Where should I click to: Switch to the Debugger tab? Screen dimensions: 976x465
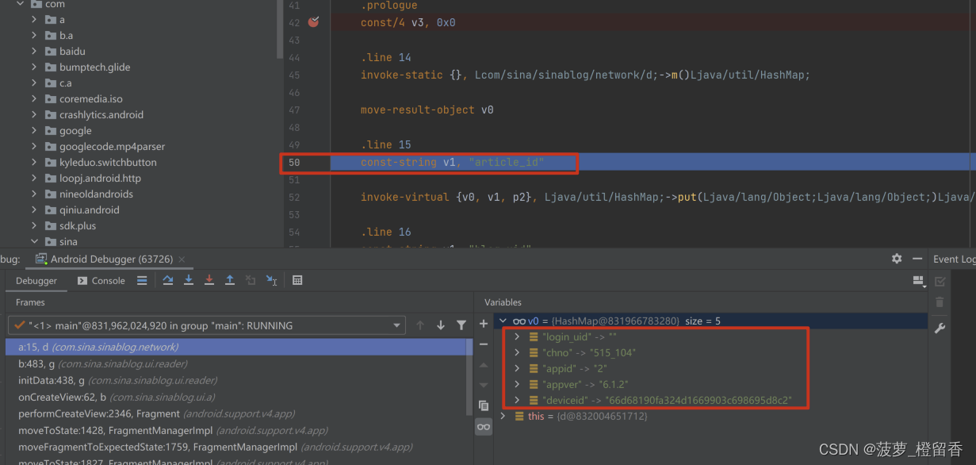[x=36, y=280]
